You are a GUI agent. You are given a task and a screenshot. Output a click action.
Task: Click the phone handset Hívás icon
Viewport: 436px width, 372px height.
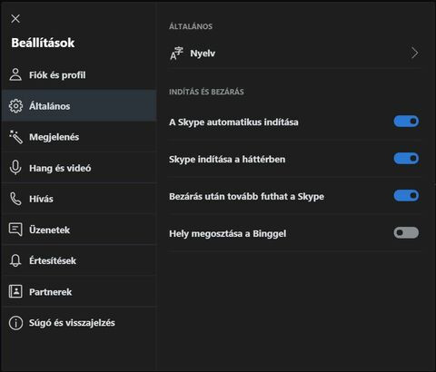click(15, 199)
